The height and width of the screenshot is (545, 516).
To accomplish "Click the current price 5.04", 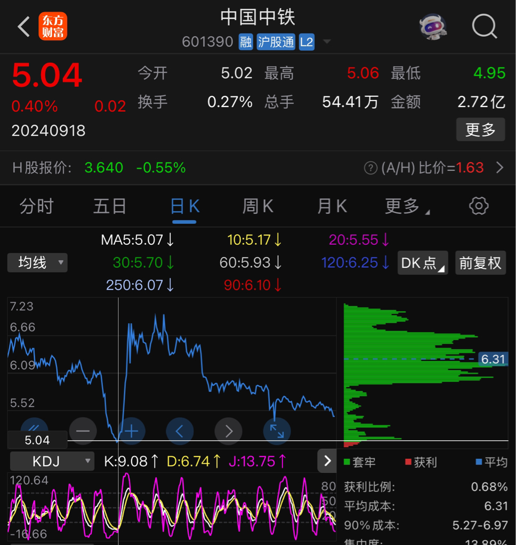I will pos(47,76).
